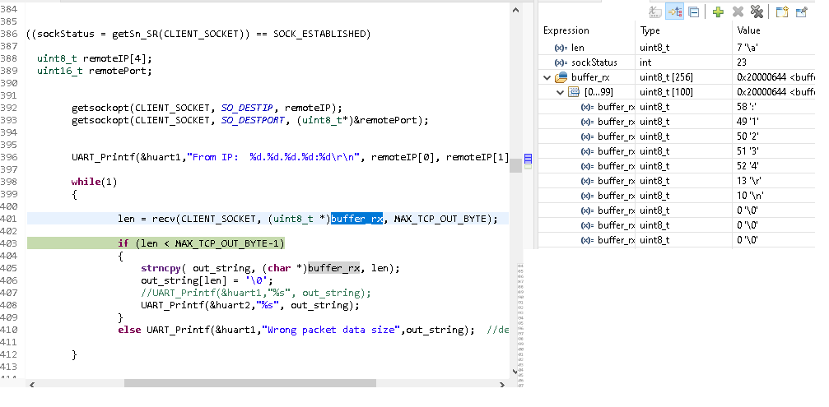The height and width of the screenshot is (407, 829).
Task: Toggle the Show Logical Structure button
Action: (674, 12)
